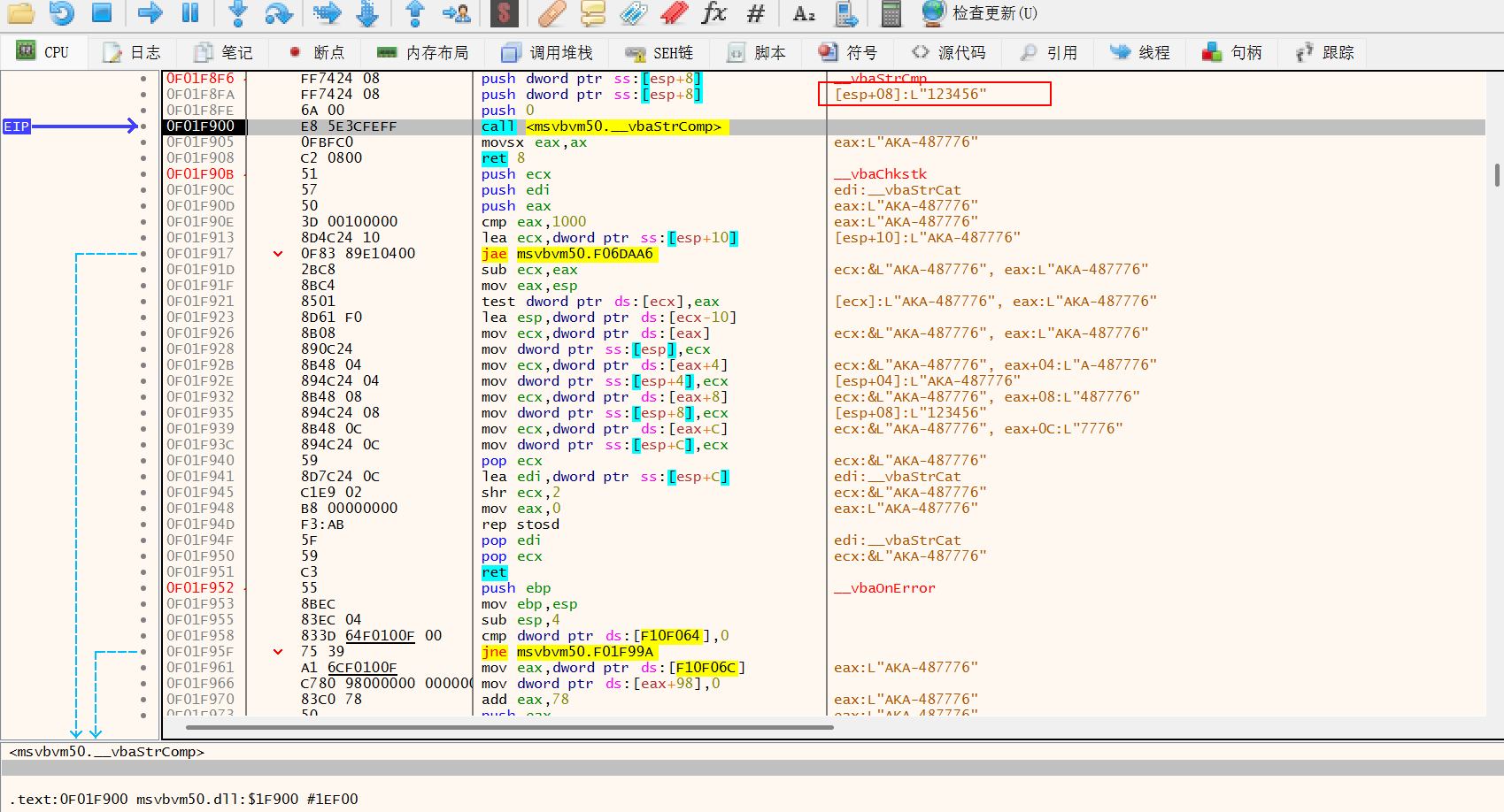Launch the Scylla plugin icon
Screen dimensions: 1504x812
504,12
